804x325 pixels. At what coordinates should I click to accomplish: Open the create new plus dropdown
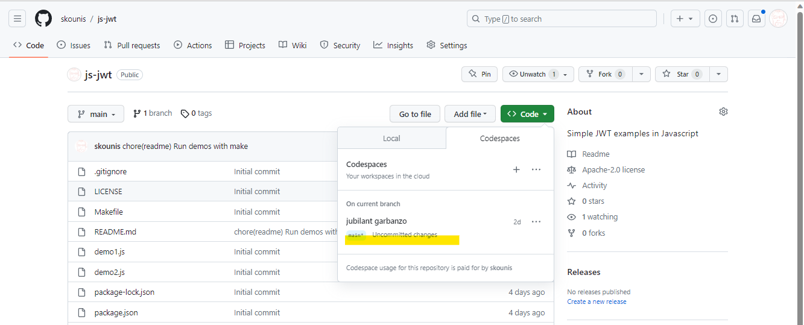click(686, 19)
